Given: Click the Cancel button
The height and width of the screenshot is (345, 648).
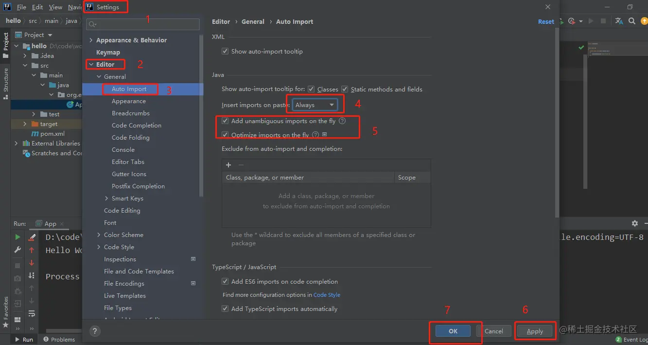Looking at the screenshot, I should (x=494, y=331).
